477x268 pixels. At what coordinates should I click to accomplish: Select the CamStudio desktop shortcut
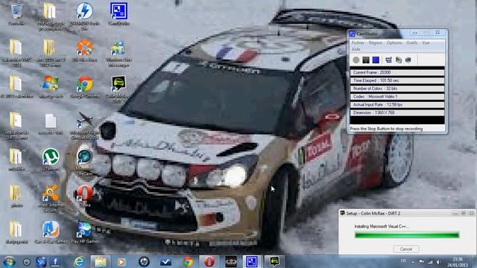pos(119,13)
